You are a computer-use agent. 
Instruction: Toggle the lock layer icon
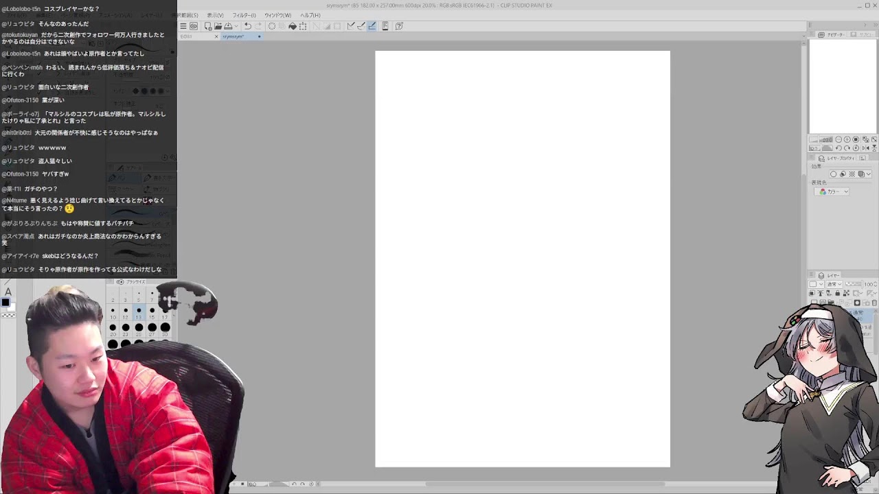coord(837,293)
